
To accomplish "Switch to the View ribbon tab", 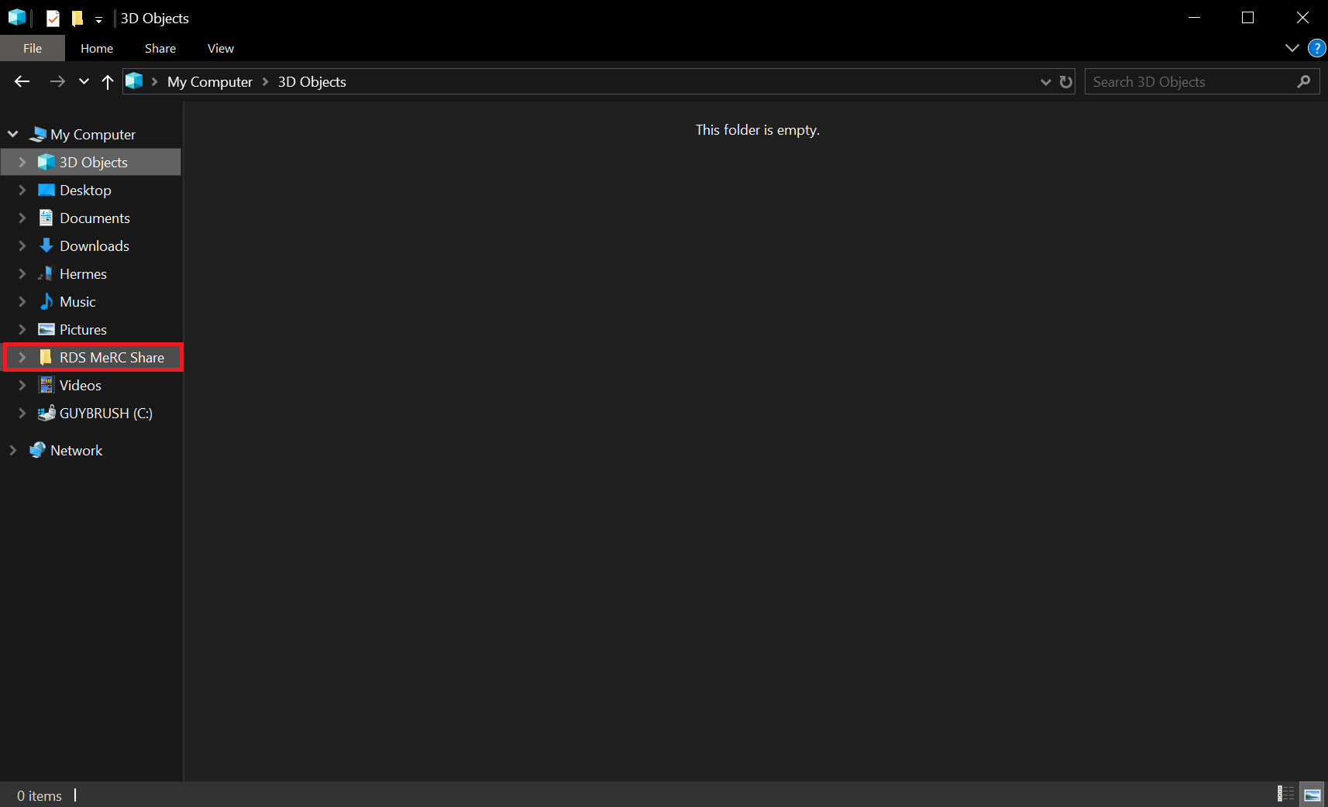I will [220, 48].
